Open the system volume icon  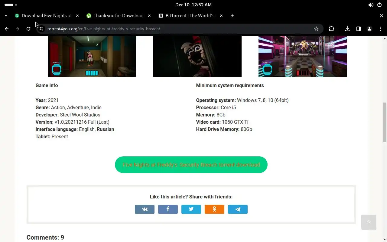pos(371,5)
